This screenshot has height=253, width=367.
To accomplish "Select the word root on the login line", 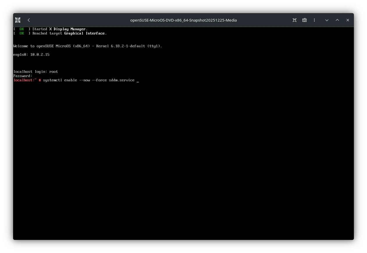I will 54,71.
